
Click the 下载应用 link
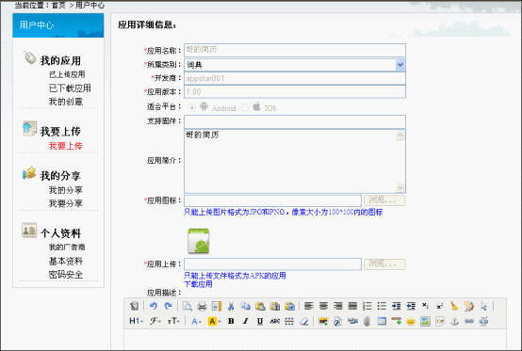[x=198, y=284]
